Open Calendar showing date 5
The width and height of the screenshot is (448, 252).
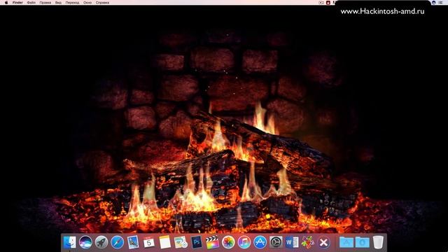tap(149, 243)
